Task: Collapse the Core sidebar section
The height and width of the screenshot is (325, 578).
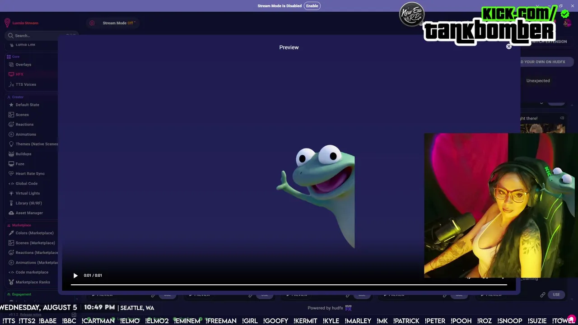Action: click(16, 57)
